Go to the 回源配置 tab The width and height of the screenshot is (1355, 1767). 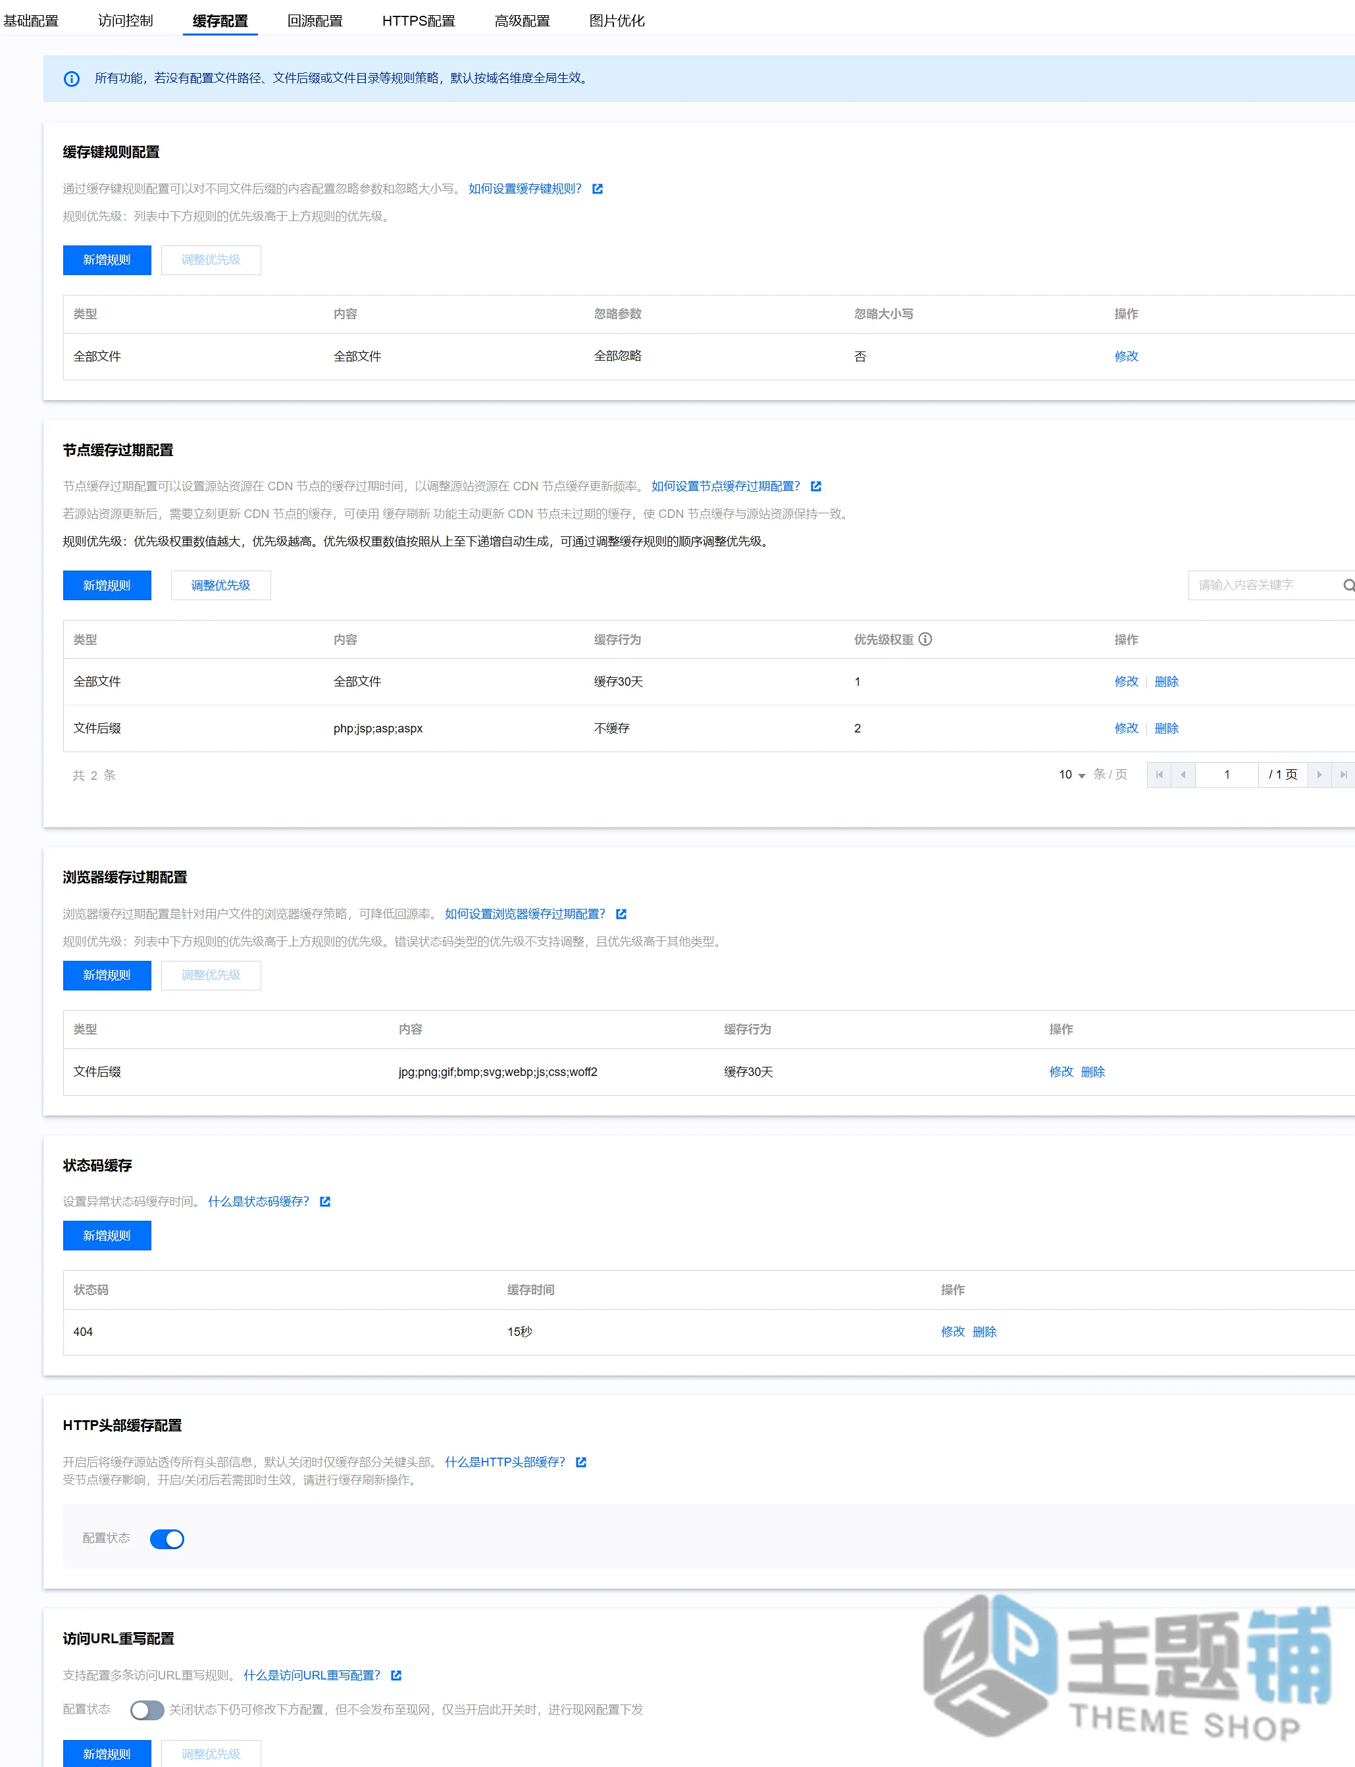click(x=315, y=21)
